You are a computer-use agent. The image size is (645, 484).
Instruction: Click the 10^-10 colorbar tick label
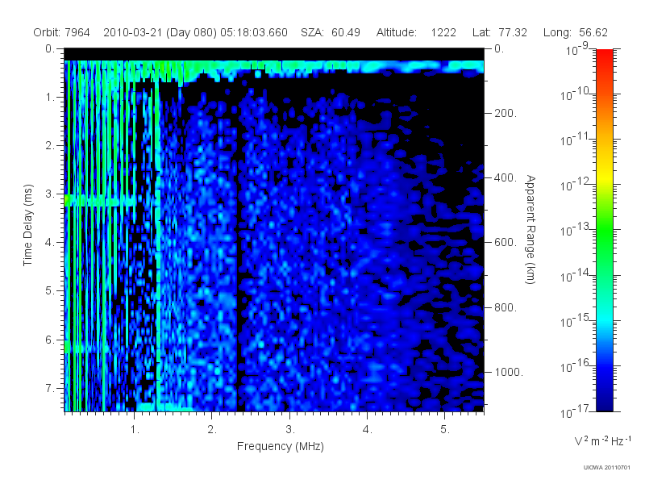[x=575, y=94]
